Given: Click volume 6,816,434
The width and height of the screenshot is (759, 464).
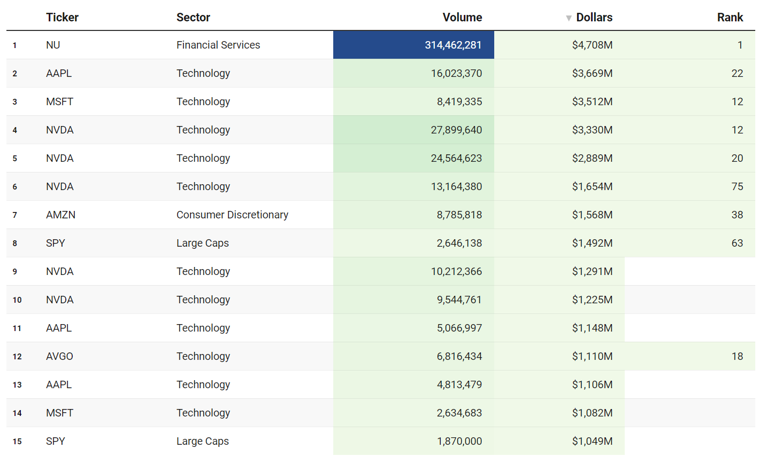Looking at the screenshot, I should (459, 357).
